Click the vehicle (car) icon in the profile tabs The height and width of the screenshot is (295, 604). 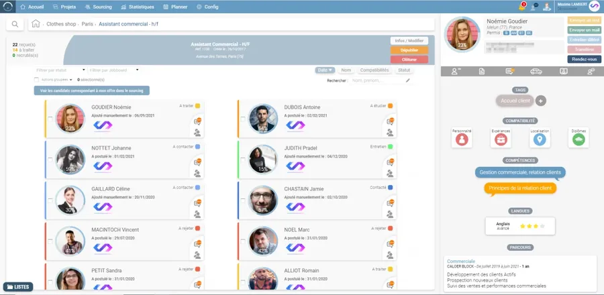[x=536, y=71]
